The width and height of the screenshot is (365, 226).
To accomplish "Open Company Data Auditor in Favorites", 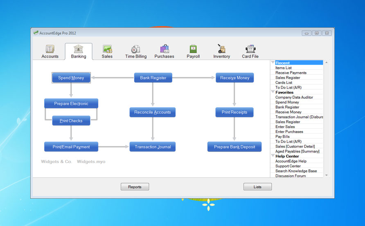I will point(294,97).
